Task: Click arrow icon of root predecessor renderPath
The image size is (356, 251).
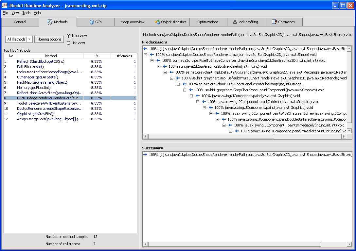Action: pyautogui.click(x=145, y=49)
